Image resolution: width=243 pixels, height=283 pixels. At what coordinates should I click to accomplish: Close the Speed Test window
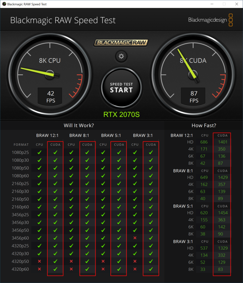237,4
